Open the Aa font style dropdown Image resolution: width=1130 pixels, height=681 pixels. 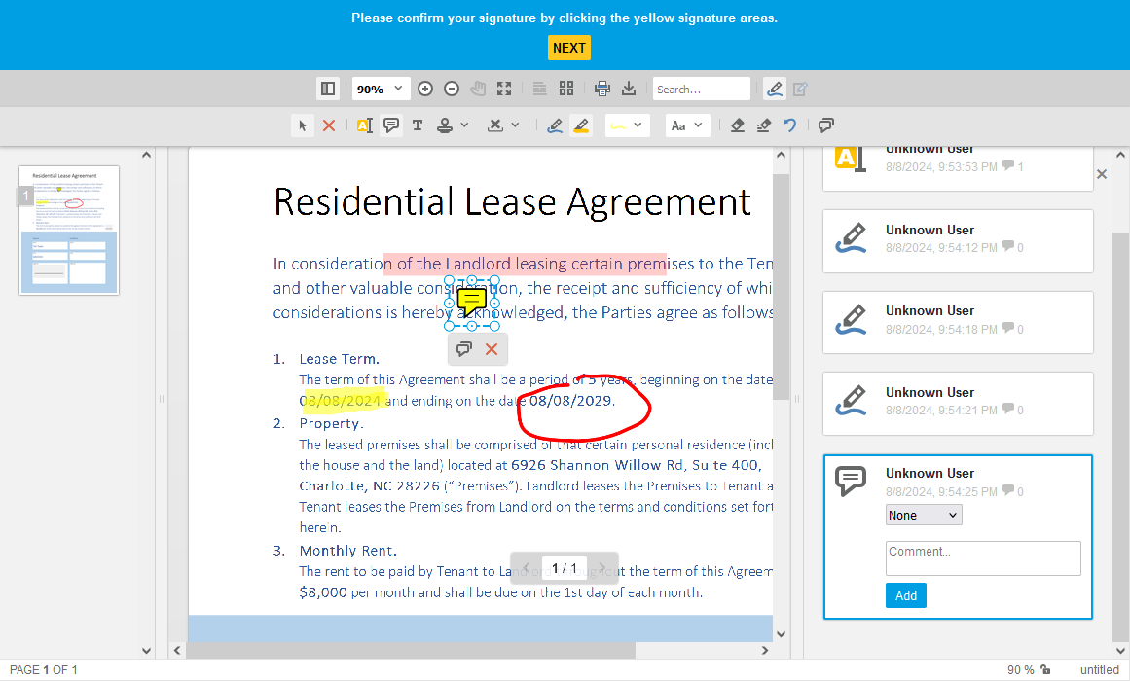click(688, 125)
